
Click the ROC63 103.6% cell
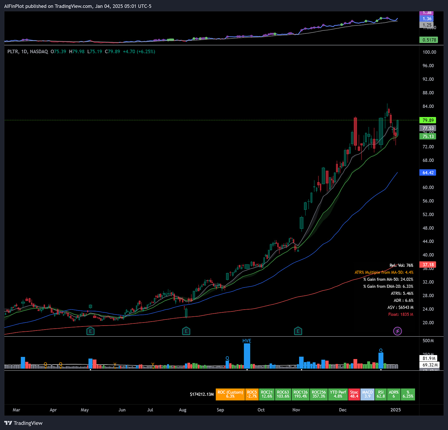point(283,394)
